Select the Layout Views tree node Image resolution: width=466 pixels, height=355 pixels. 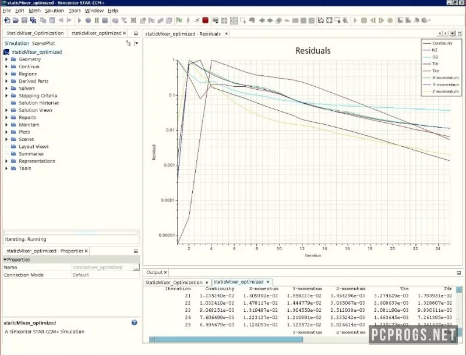[x=34, y=146]
